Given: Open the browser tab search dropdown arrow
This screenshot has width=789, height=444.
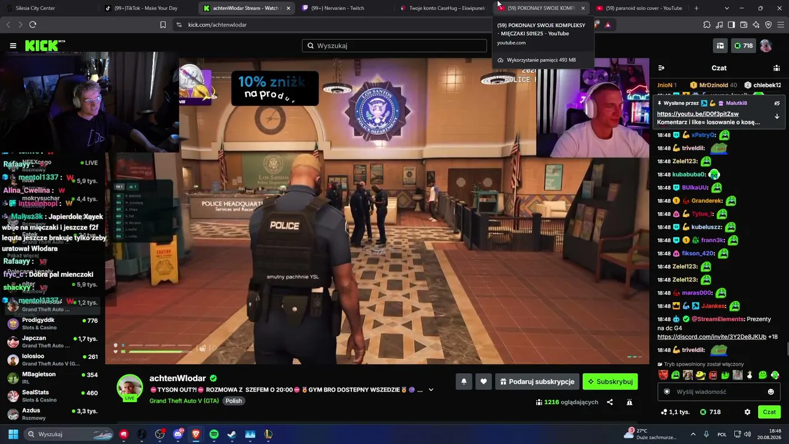Looking at the screenshot, I should [x=727, y=8].
